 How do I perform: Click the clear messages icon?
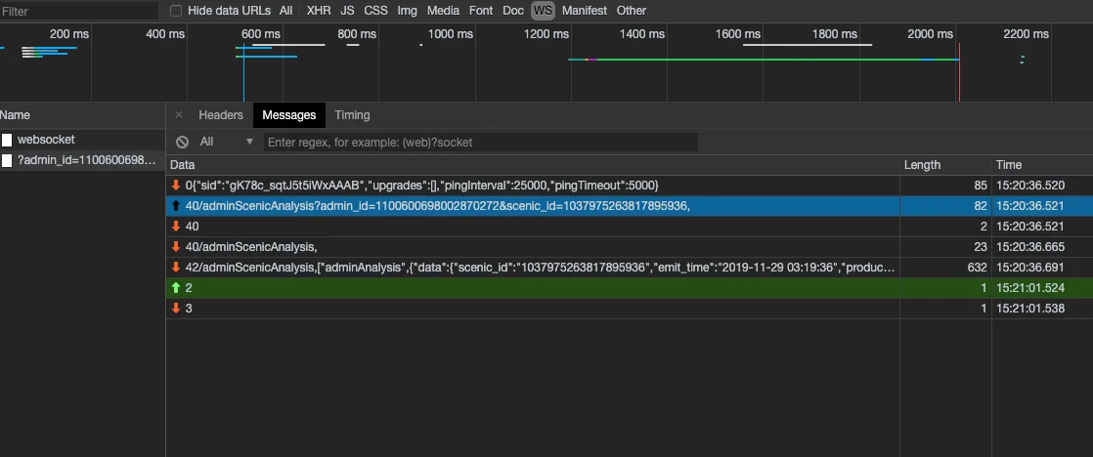tap(182, 142)
